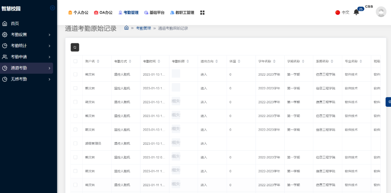Viewport: 391px width, 193px height.
Task: Click 信息工程学院 in the 2023-01-12 row
Action: click(x=326, y=157)
